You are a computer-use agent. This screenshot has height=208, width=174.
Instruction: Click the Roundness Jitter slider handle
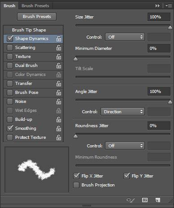coord(76,136)
